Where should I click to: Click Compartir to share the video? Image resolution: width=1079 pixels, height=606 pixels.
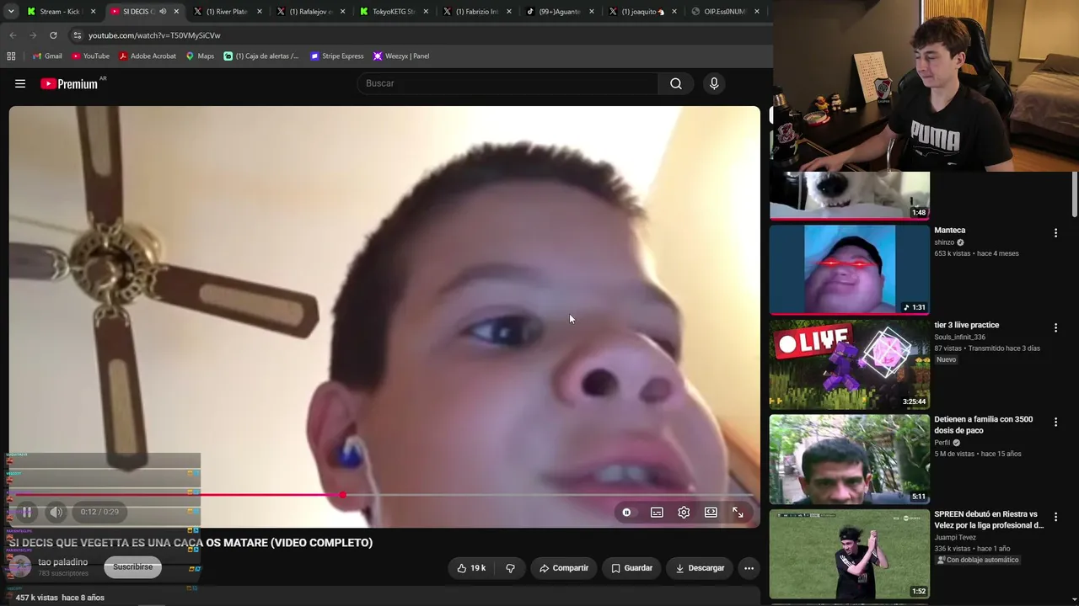[564, 568]
